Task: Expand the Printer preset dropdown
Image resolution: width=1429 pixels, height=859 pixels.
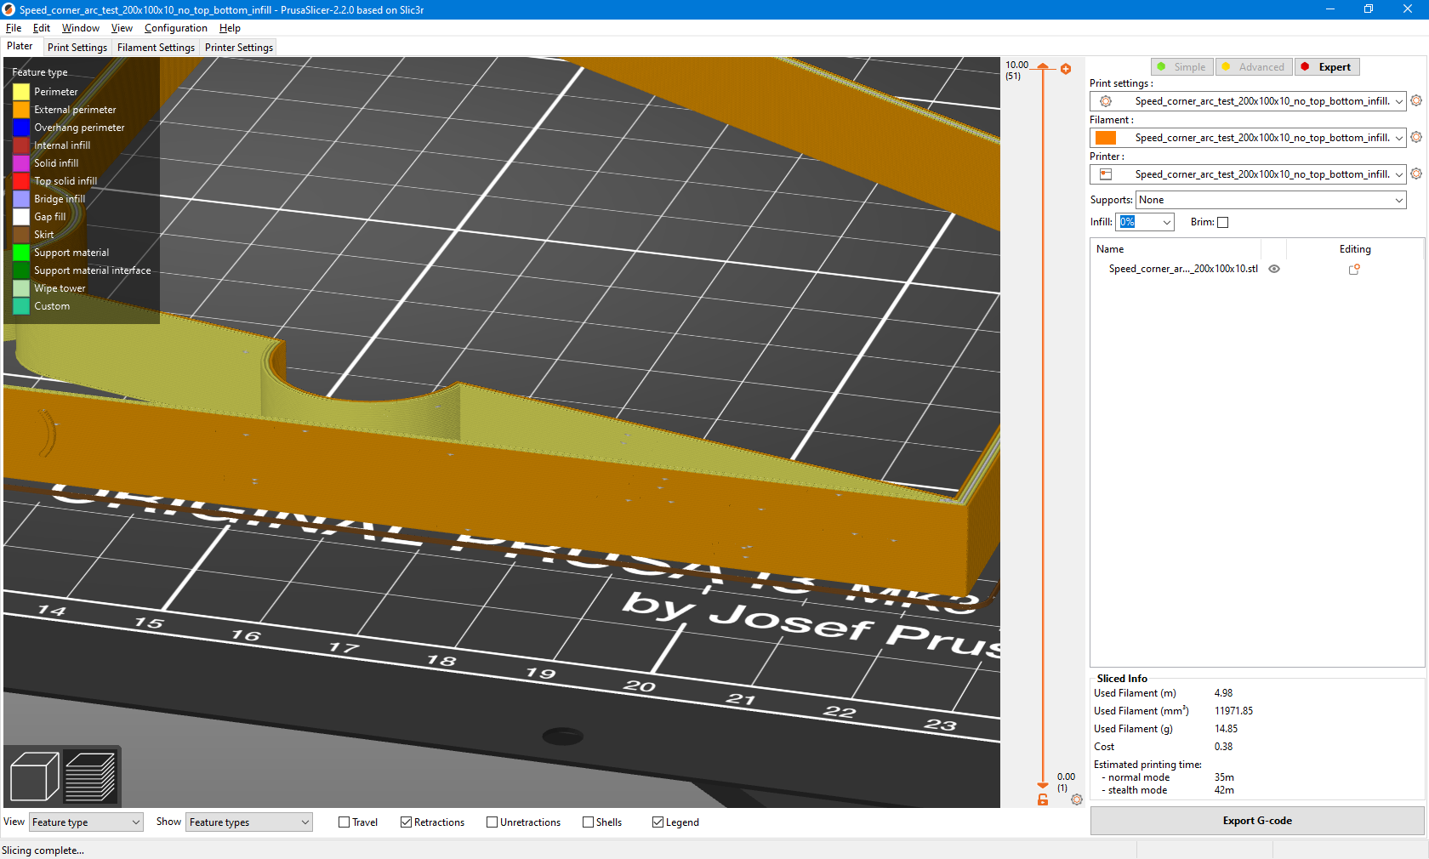Action: (1399, 174)
